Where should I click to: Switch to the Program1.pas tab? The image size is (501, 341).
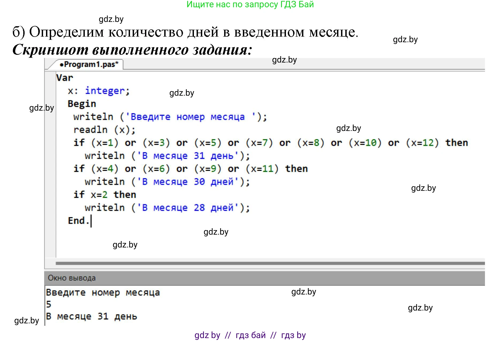(89, 64)
